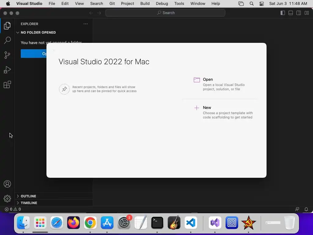The image size is (313, 235).
Task: Open the Accounts menu icon
Action: point(7,184)
